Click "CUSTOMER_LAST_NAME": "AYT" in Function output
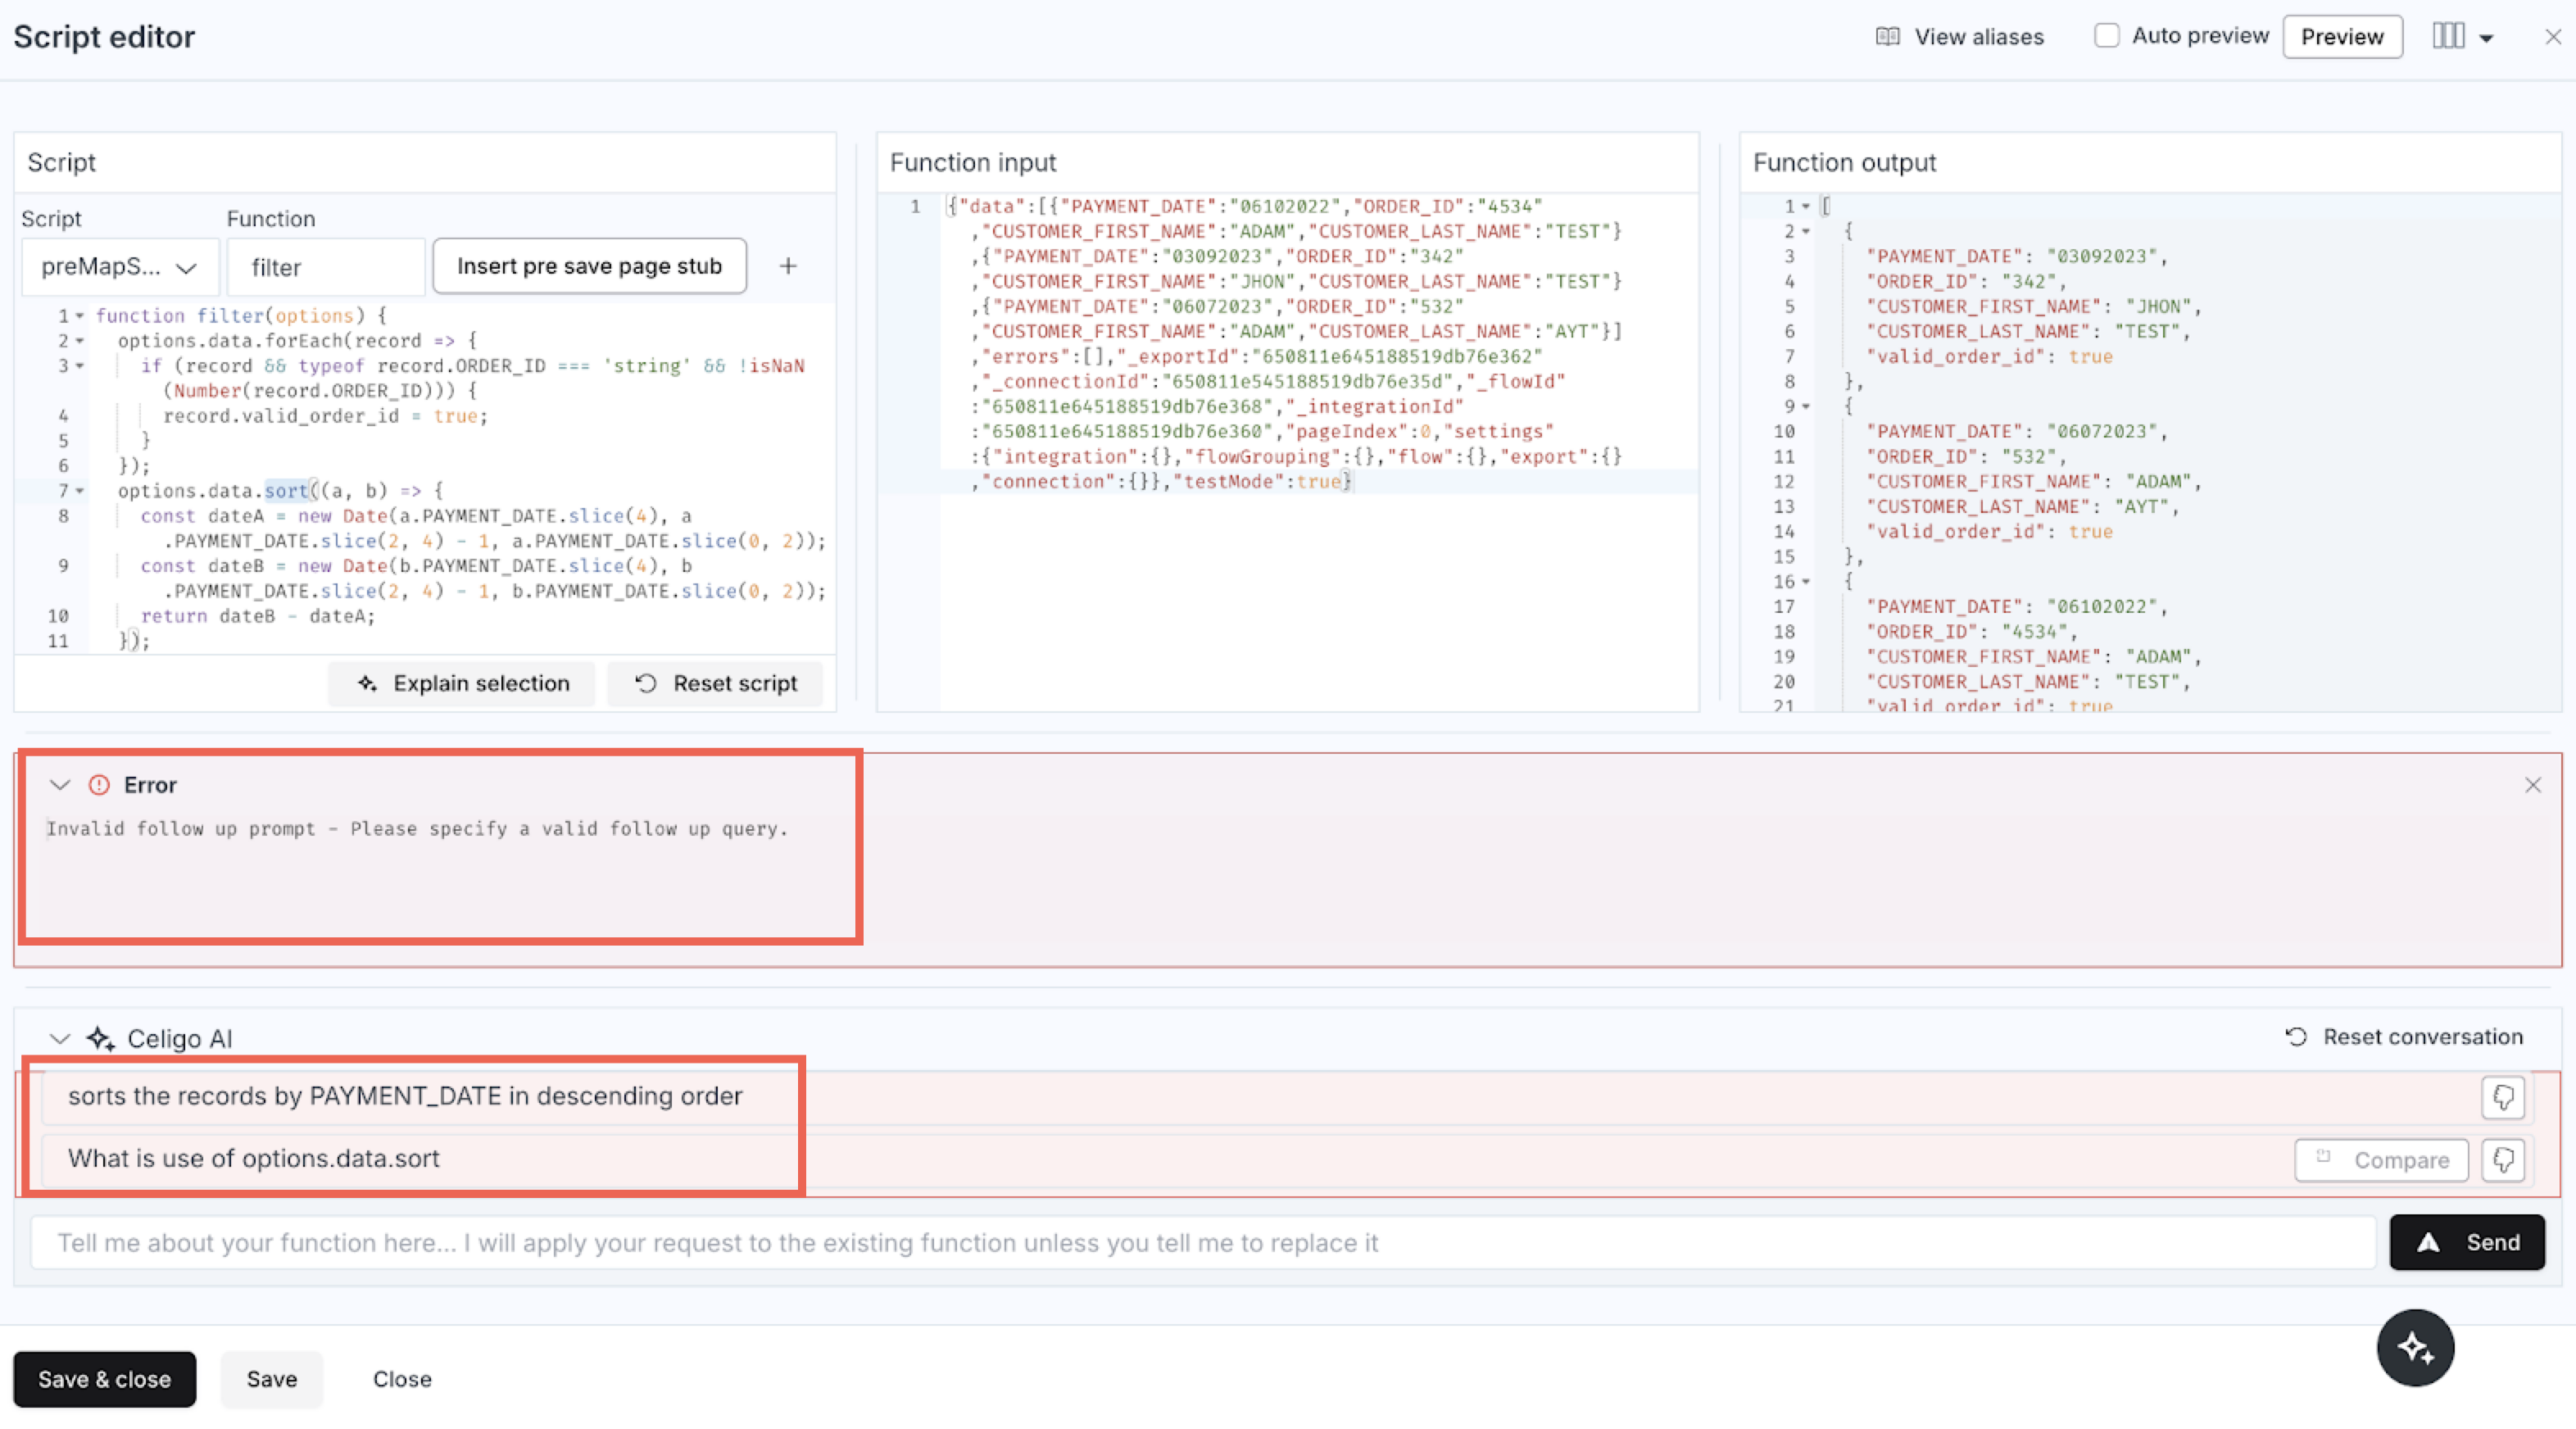 pyautogui.click(x=2022, y=507)
